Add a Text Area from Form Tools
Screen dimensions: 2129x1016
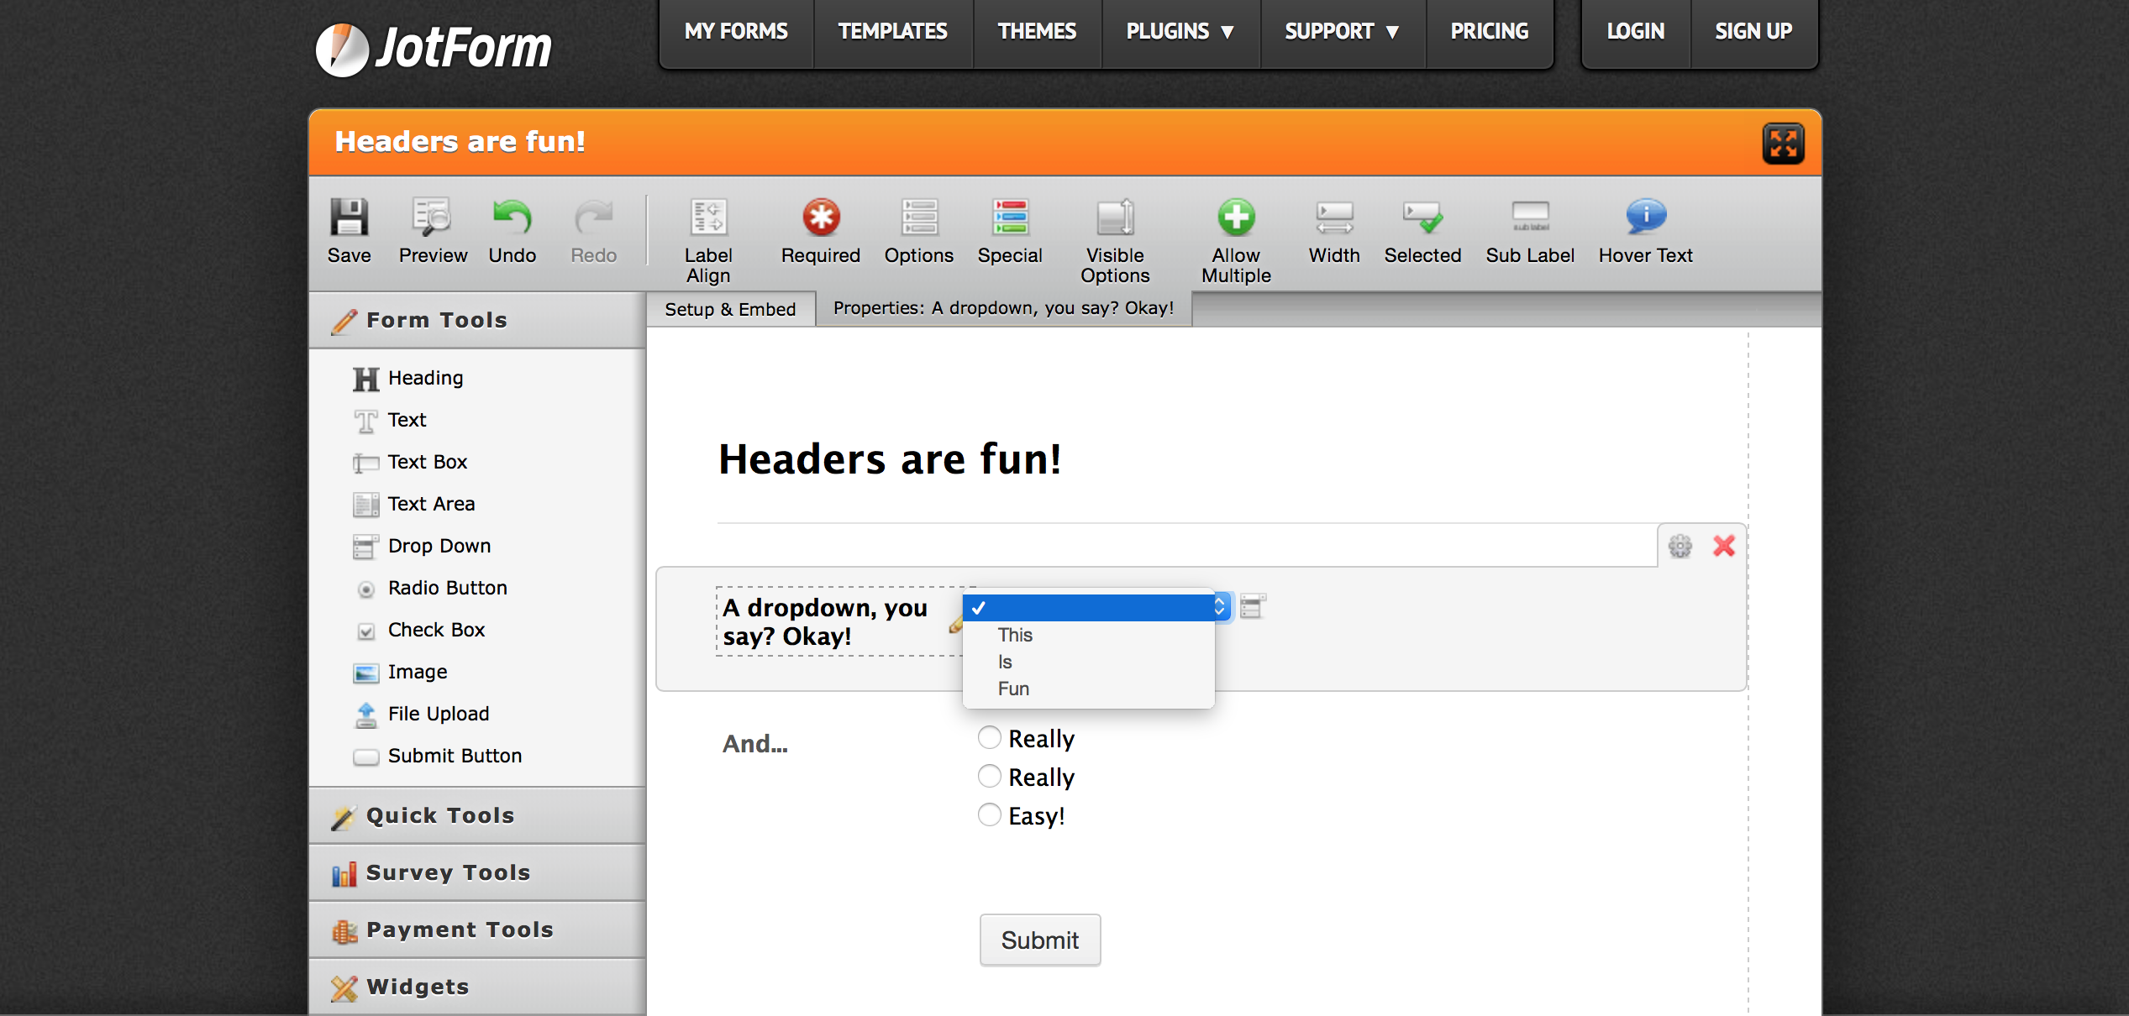(x=431, y=504)
